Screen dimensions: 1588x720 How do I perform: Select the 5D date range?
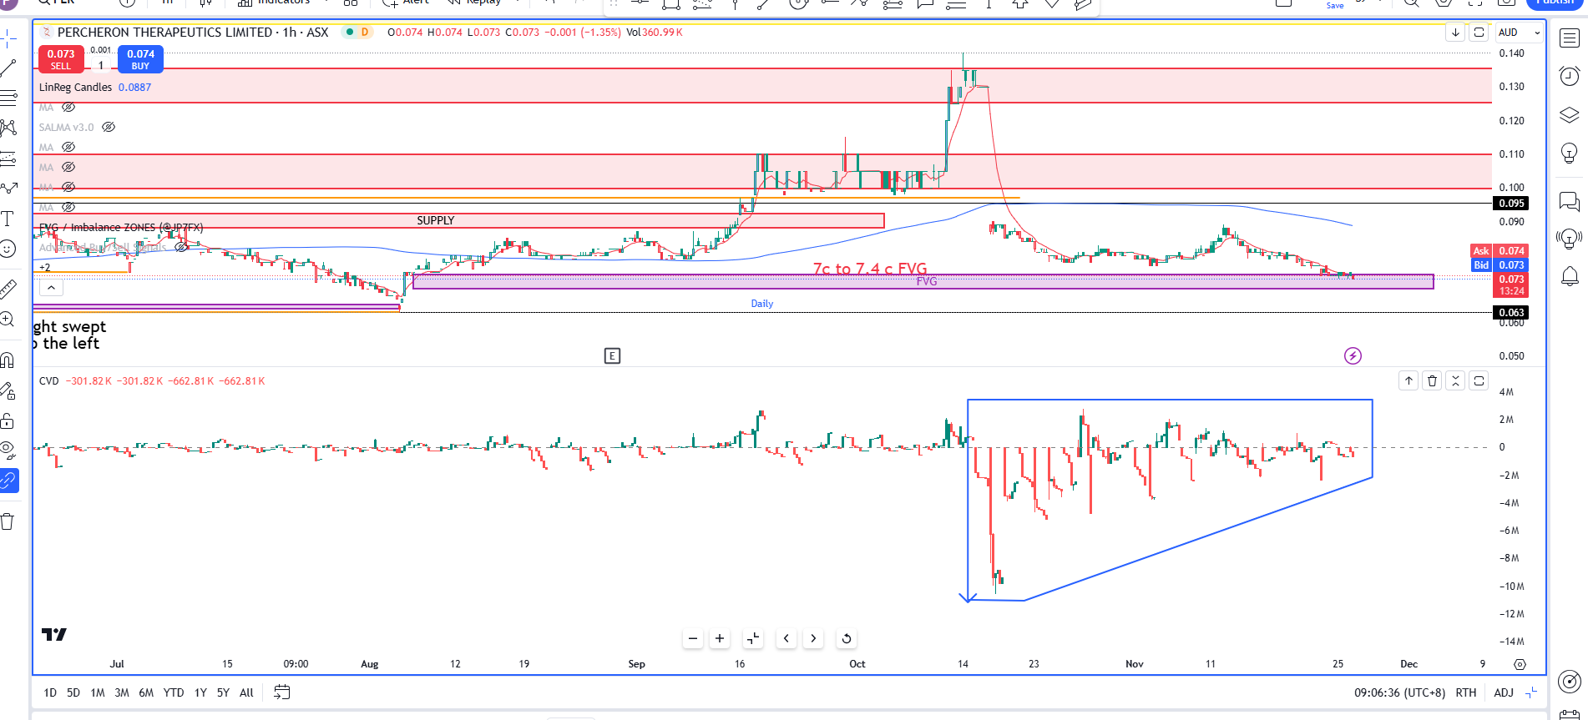[x=73, y=692]
